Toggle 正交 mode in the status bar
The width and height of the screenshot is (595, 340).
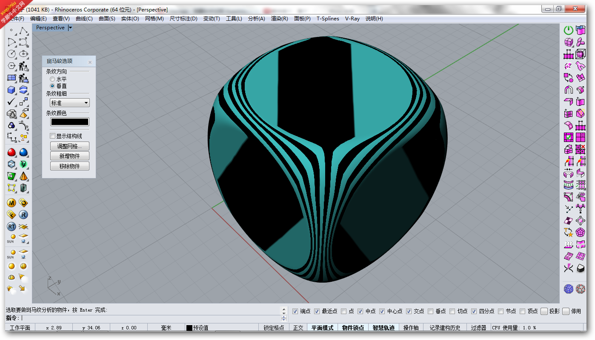298,328
